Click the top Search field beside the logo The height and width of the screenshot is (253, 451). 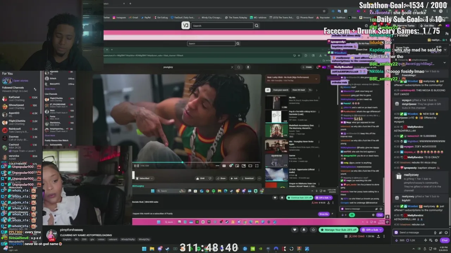222,26
